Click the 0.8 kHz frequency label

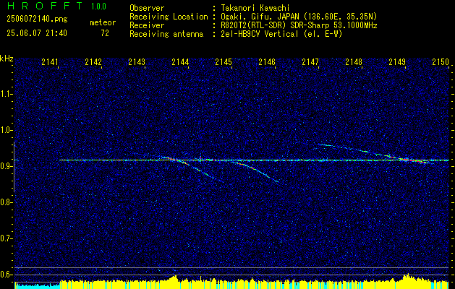[7, 202]
